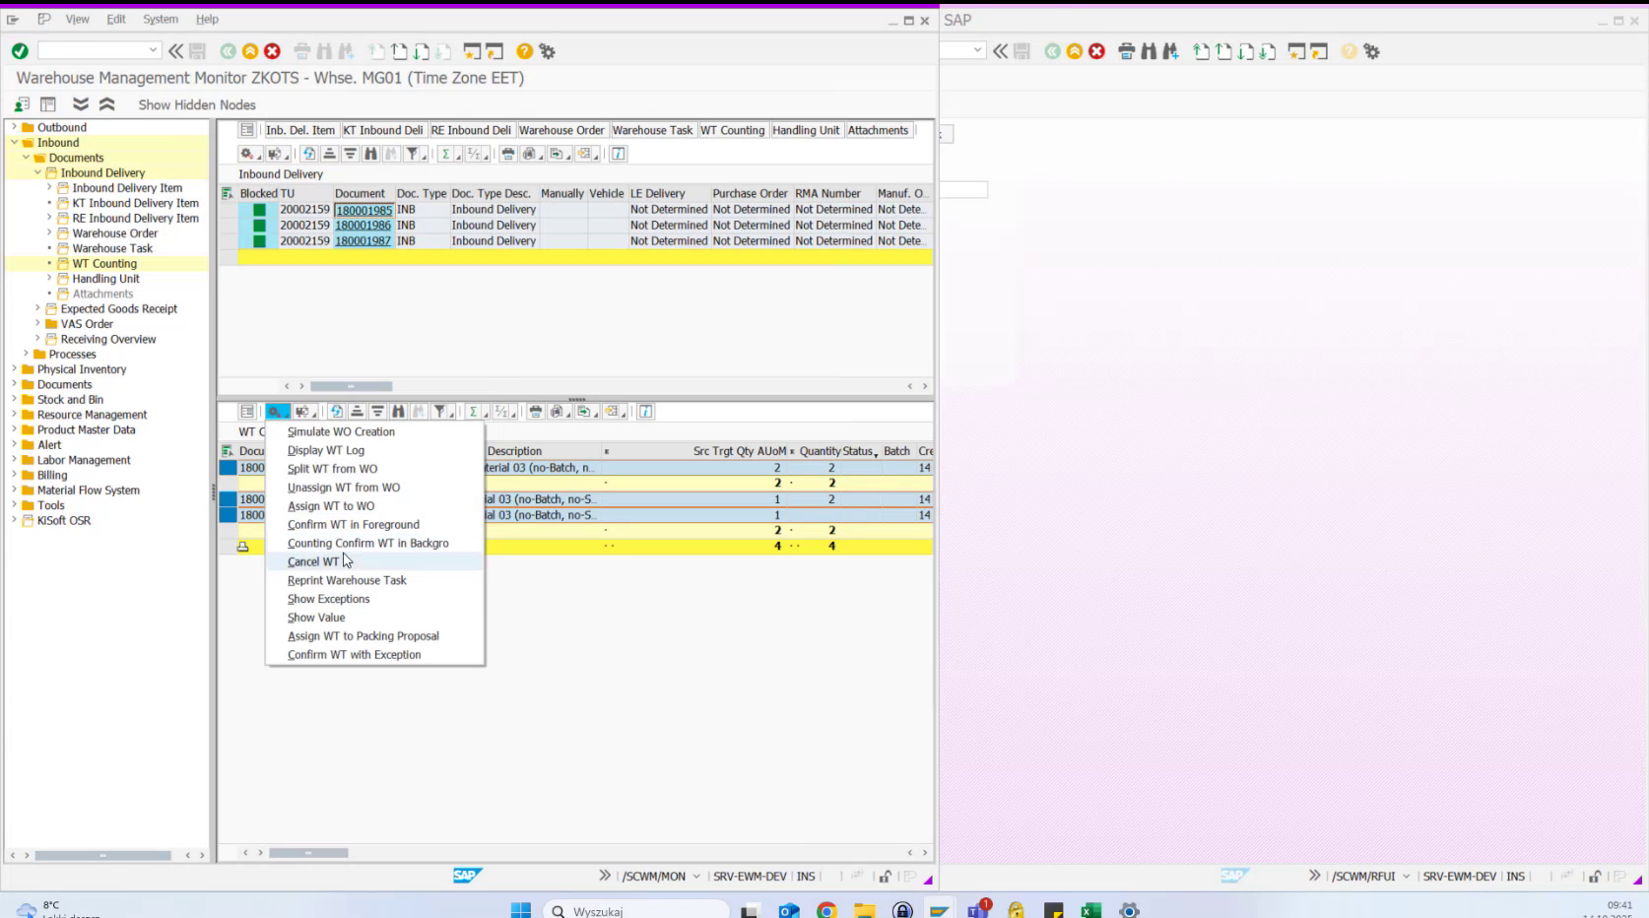Open Excel from the Windows taskbar
This screenshot has height=918, width=1649.
[1089, 908]
